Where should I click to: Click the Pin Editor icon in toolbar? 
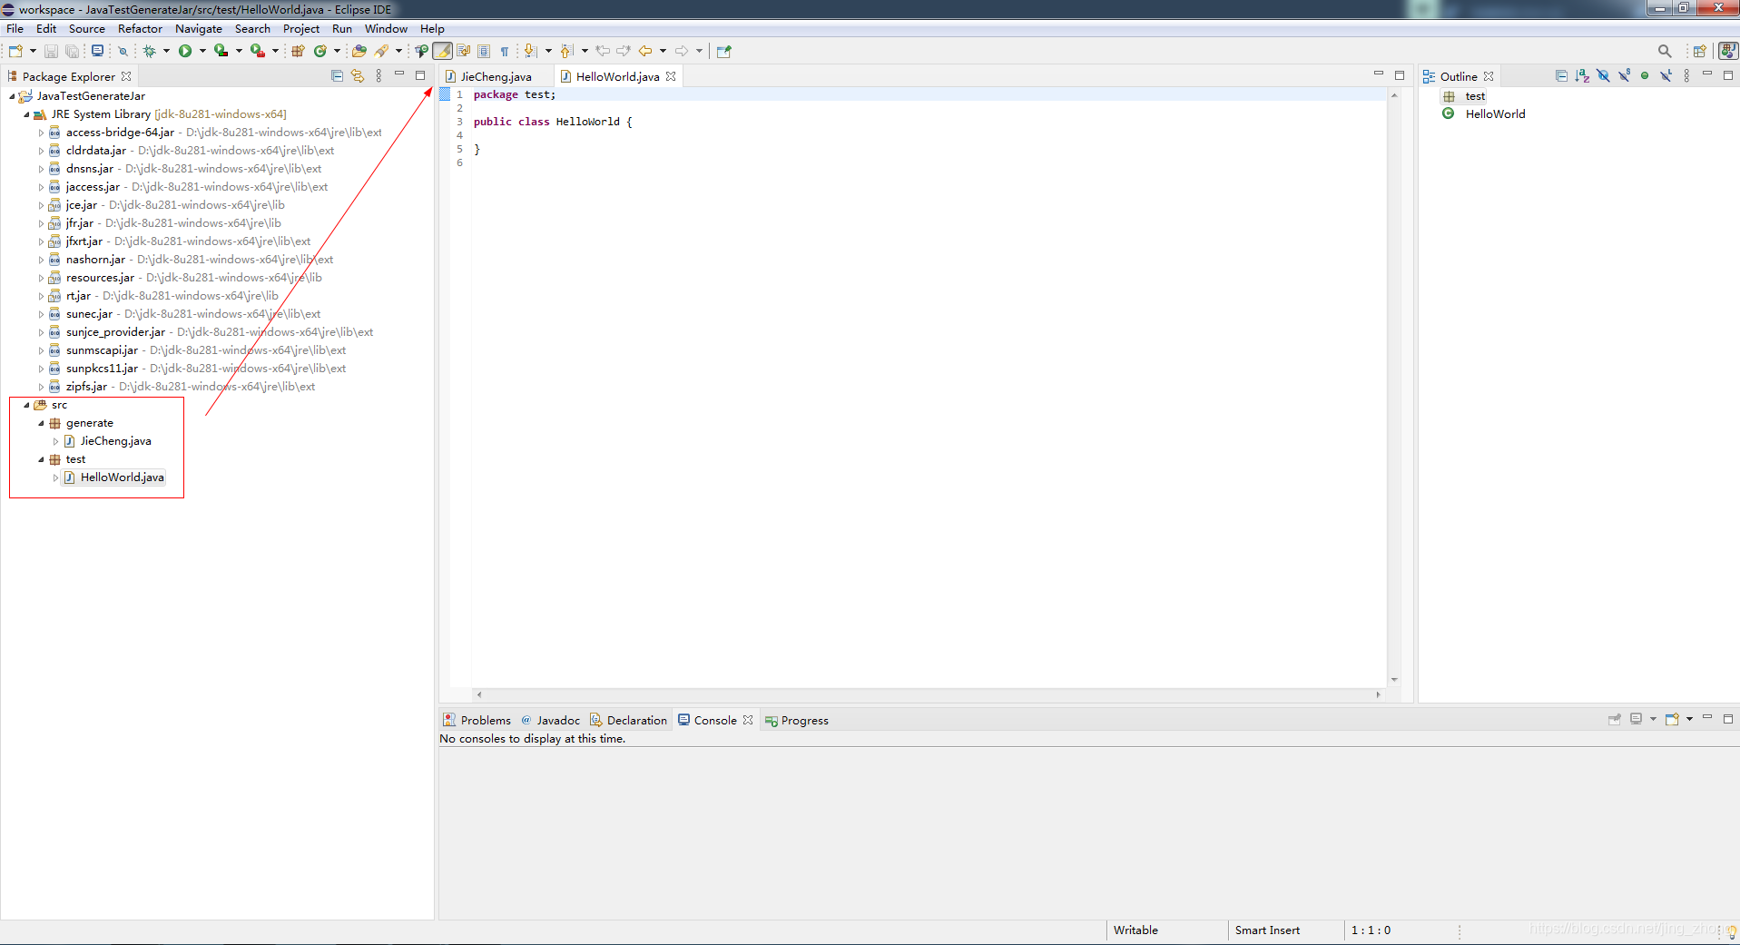click(x=723, y=51)
